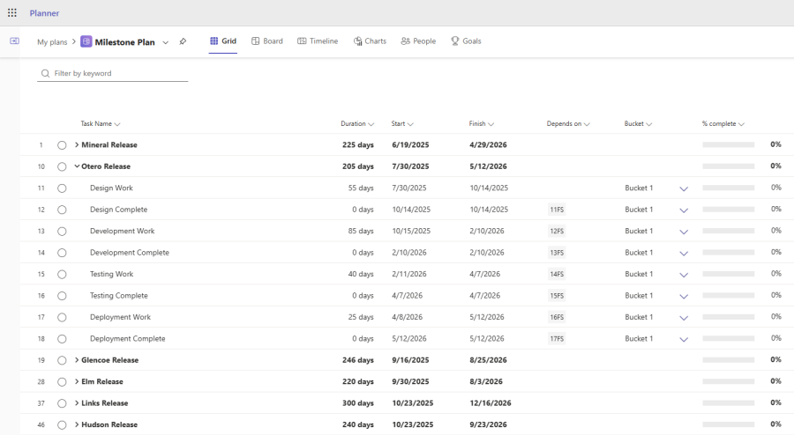The width and height of the screenshot is (794, 435).
Task: Click the 85 days duration cell
Action: 361,231
